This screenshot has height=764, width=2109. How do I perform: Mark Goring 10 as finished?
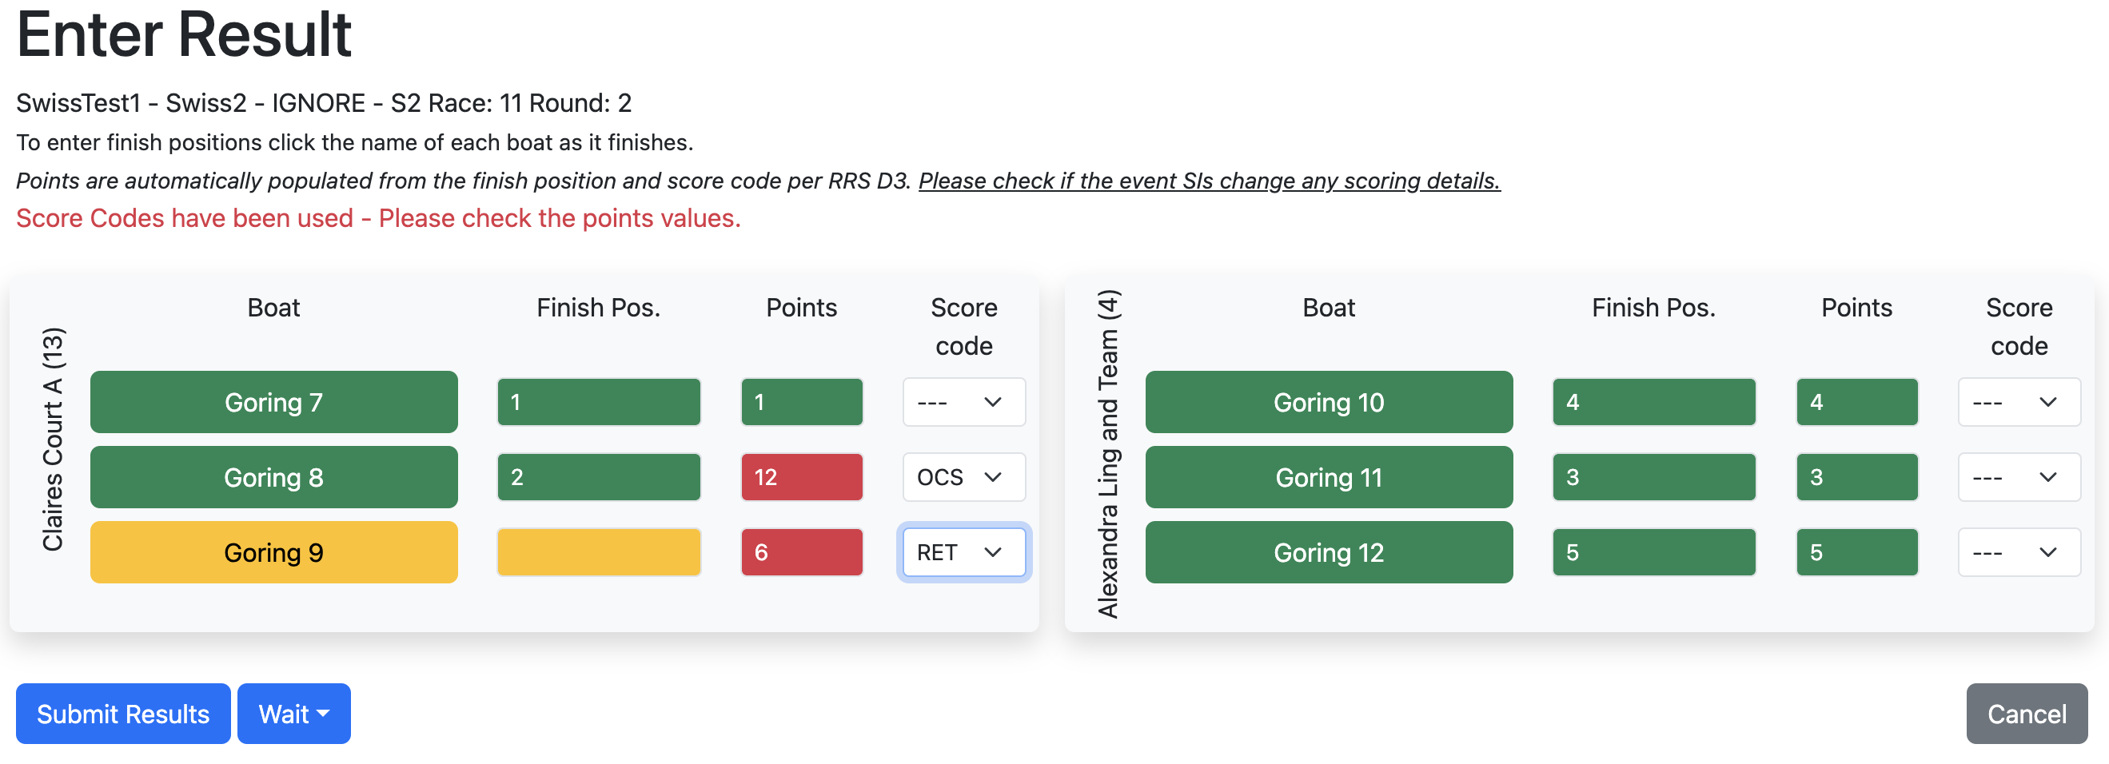[1328, 402]
